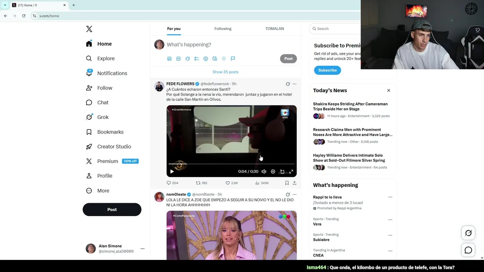484x272 pixels.
Task: Open floating chat messages button
Action: (468, 250)
